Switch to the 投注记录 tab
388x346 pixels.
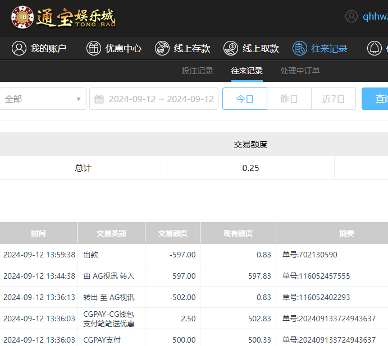pos(197,71)
